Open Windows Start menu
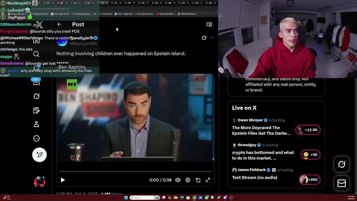Image resolution: width=357 pixels, height=201 pixels. tap(126, 198)
